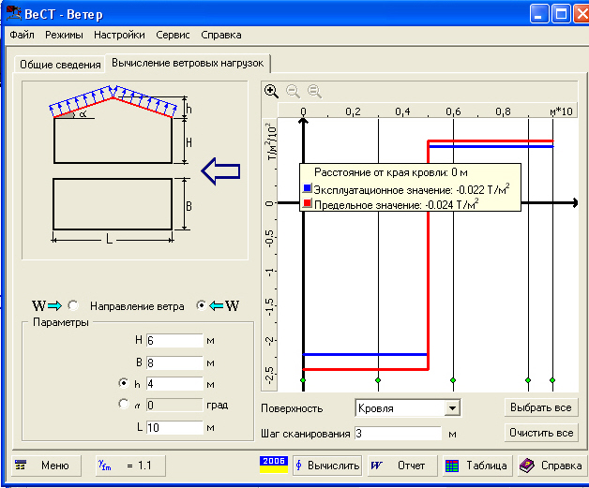Switch to the Общие сведения tab
Image resolution: width=589 pixels, height=488 pixels.
60,65
